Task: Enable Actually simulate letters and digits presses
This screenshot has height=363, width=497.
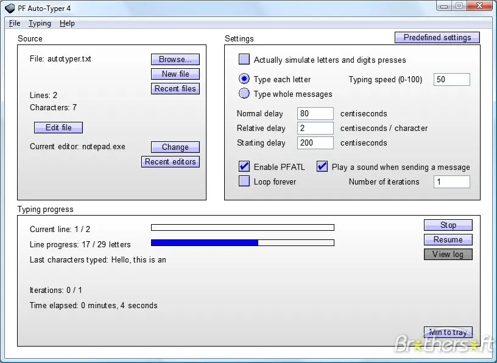Action: [244, 59]
